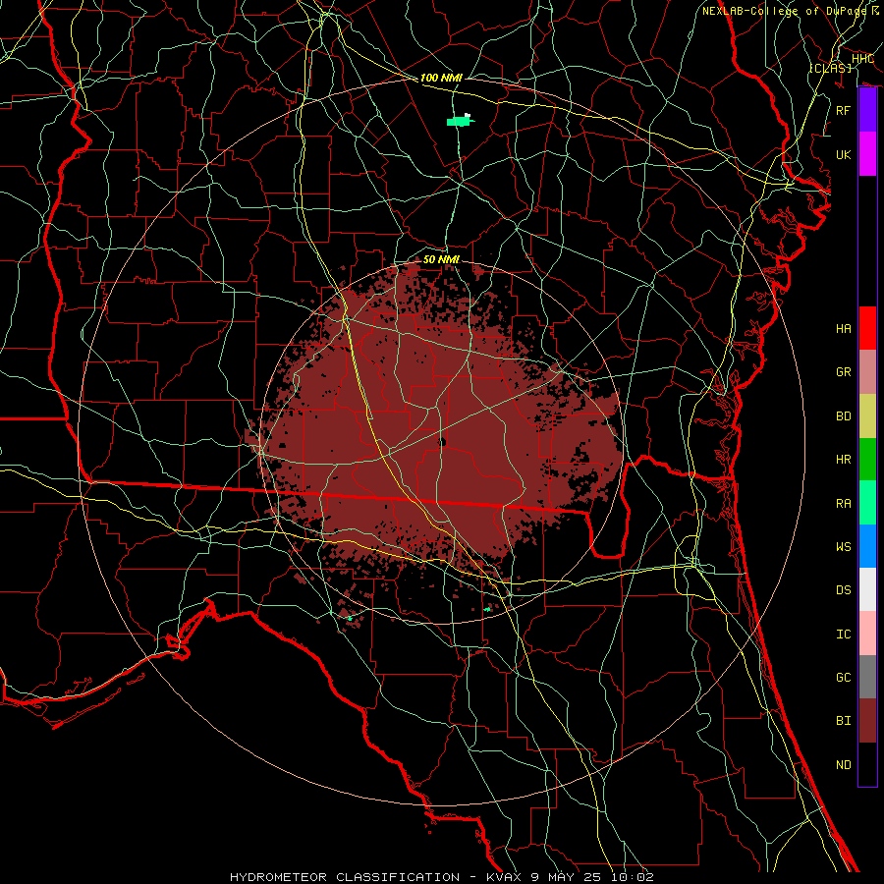Click the "UK" legend label

(x=844, y=154)
